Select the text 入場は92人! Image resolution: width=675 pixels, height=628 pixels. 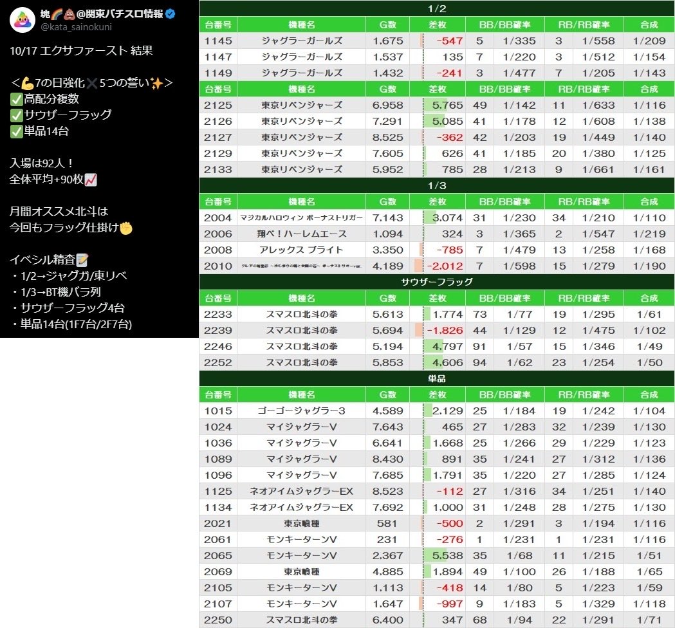pyautogui.click(x=41, y=163)
